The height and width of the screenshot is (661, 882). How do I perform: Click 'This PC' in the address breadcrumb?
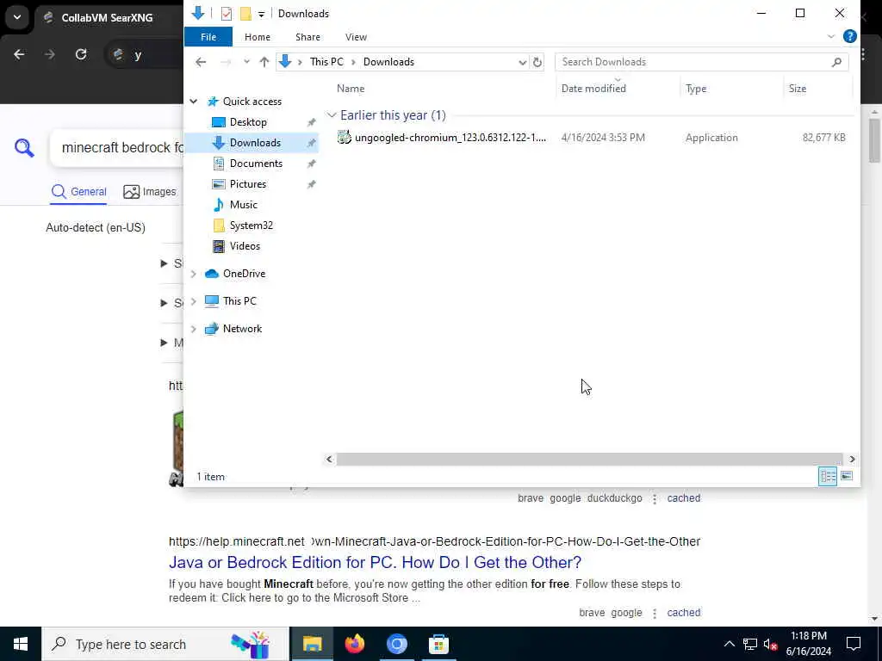[326, 62]
